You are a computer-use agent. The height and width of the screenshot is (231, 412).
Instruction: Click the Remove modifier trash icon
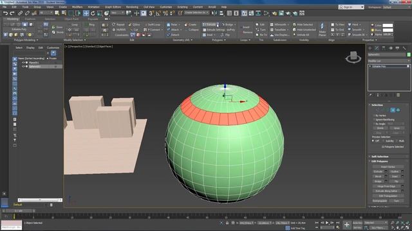point(398,95)
